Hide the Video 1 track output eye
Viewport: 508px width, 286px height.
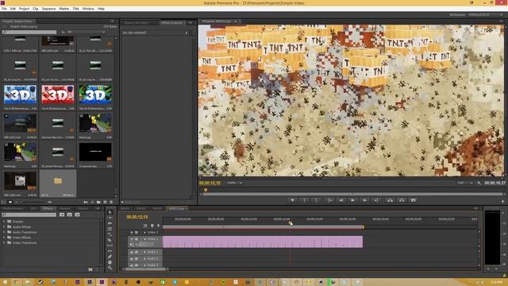[x=132, y=239]
